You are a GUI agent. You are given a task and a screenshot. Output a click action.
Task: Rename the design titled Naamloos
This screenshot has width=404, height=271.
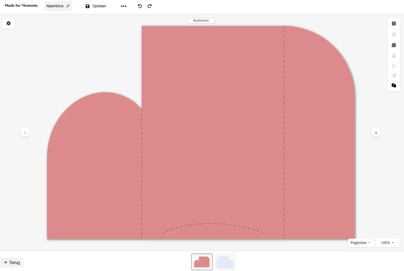58,6
